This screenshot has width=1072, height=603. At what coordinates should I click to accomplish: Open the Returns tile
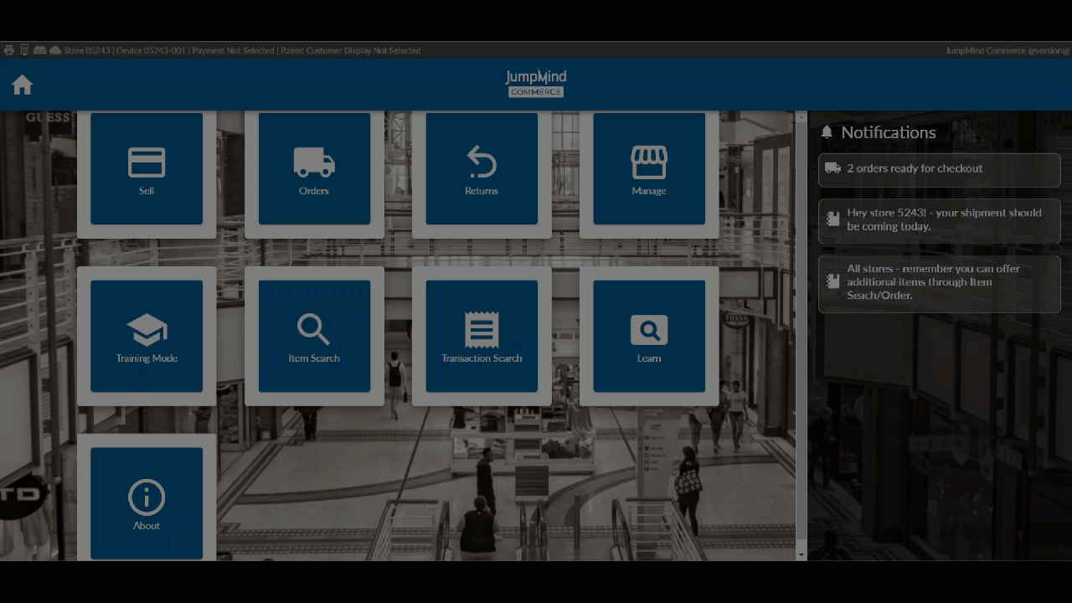482,169
